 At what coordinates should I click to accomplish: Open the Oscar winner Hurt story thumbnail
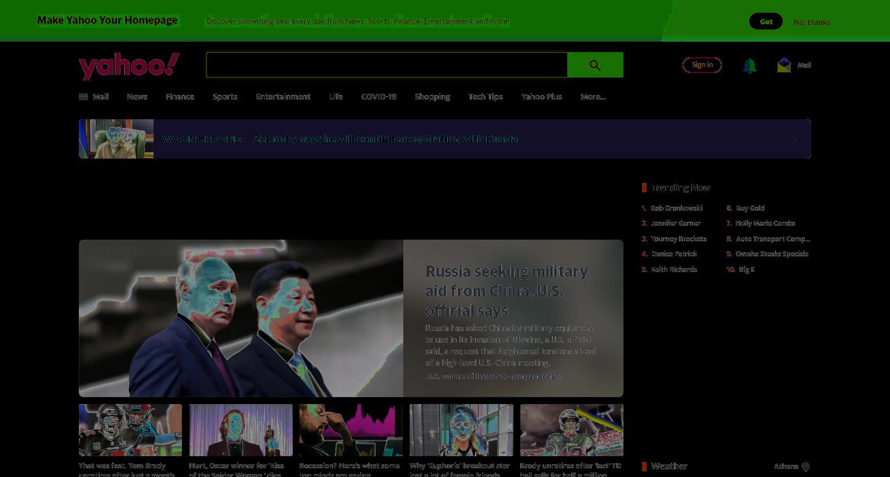tap(240, 430)
